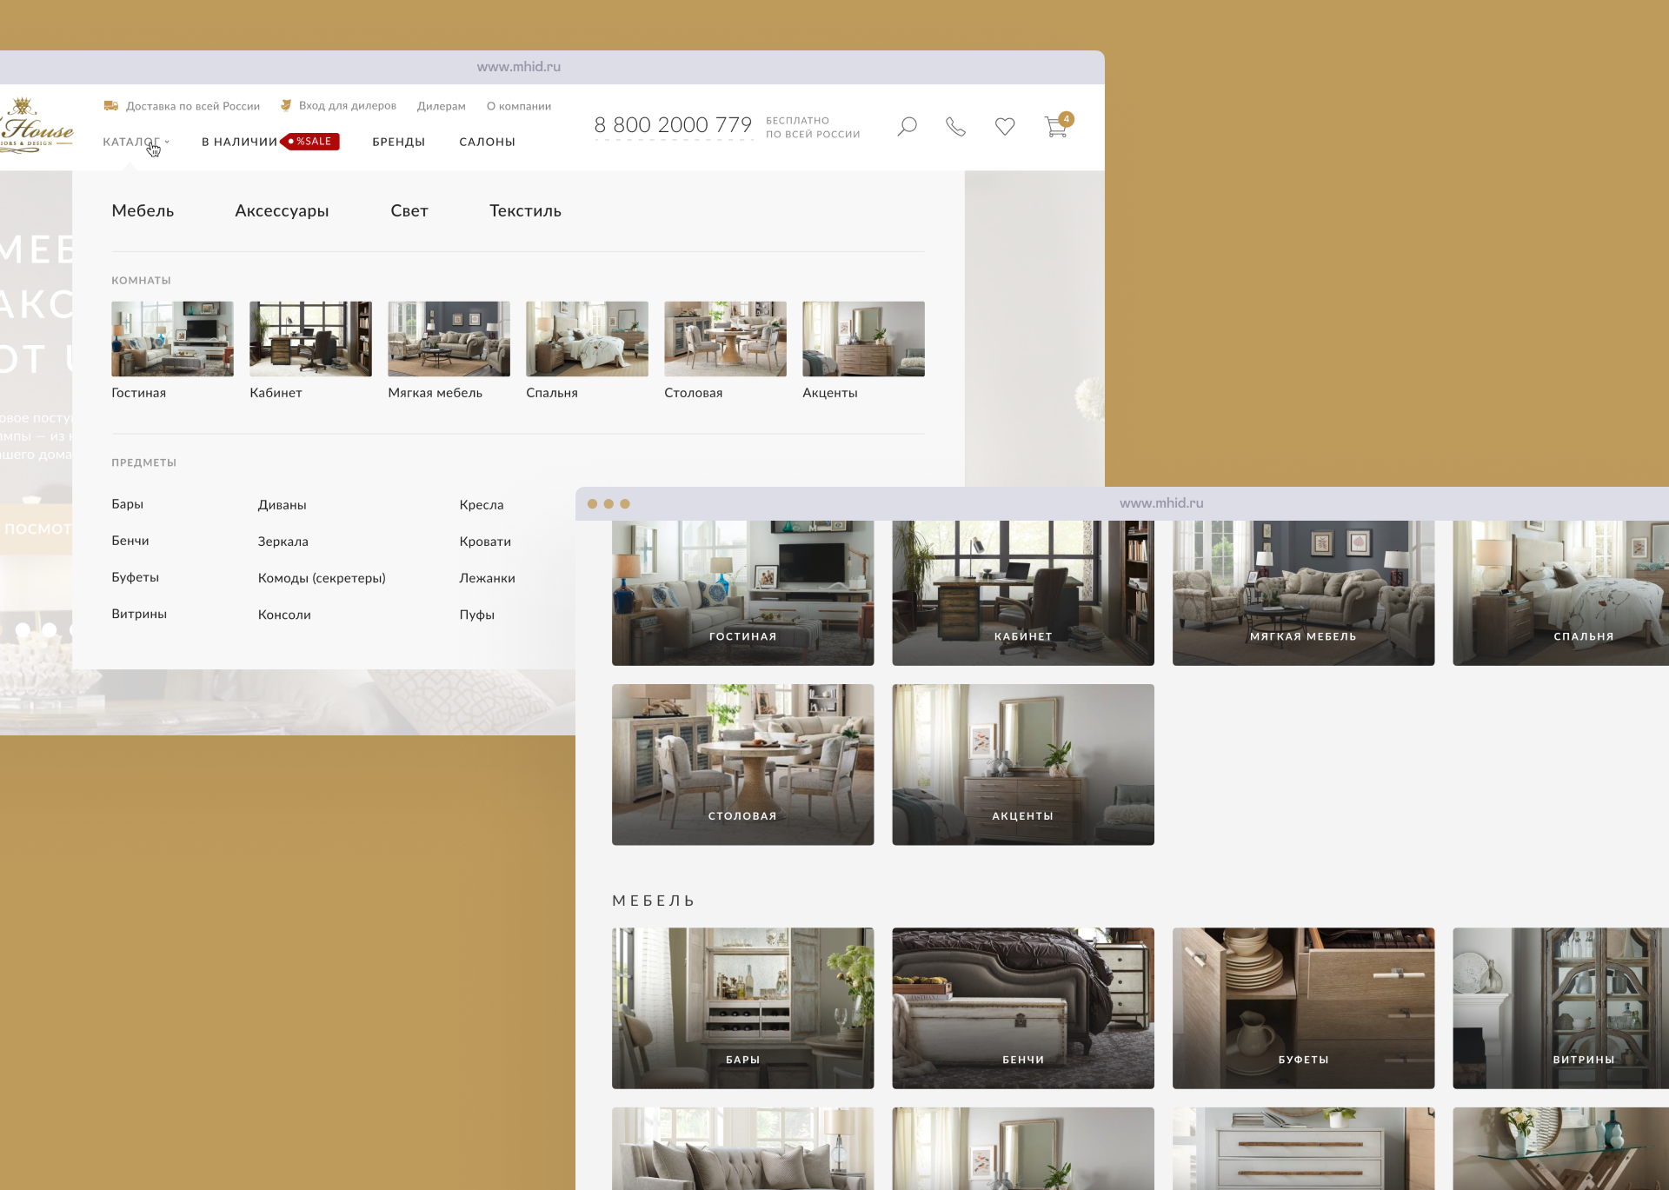1669x1190 pixels.
Task: Select the Аксессуары tab
Action: (282, 210)
